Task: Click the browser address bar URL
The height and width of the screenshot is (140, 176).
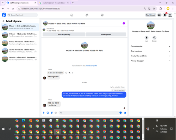Action: pos(41,8)
